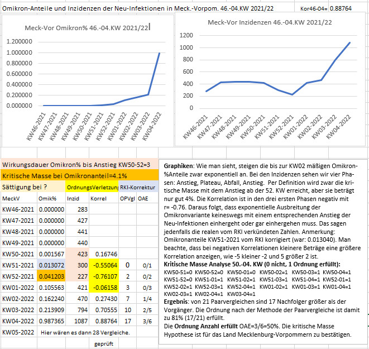
Task: Select KW04-2022 axis label in Inzidenzen chart
Action: (x=338, y=127)
